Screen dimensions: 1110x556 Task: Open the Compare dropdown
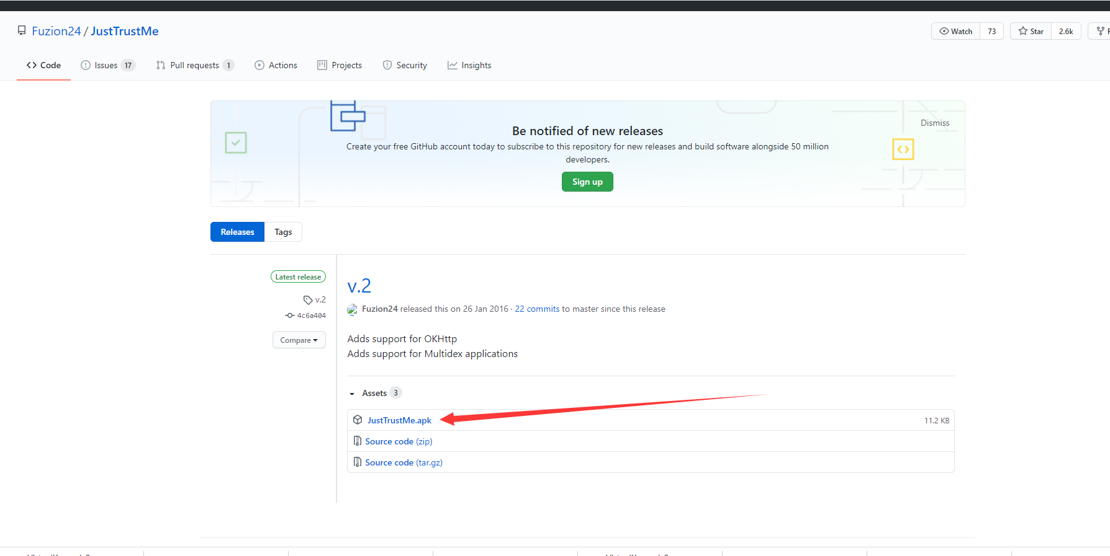[299, 340]
